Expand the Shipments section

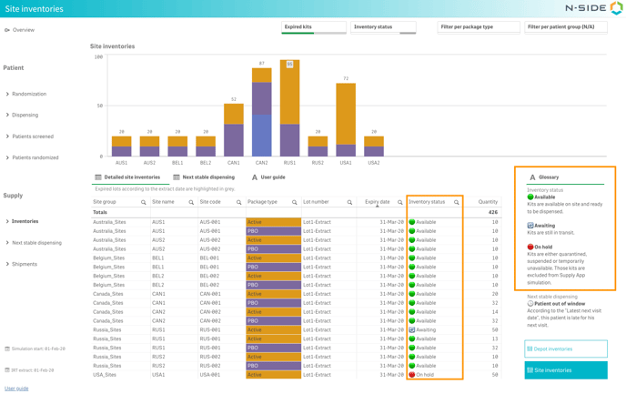[25, 264]
